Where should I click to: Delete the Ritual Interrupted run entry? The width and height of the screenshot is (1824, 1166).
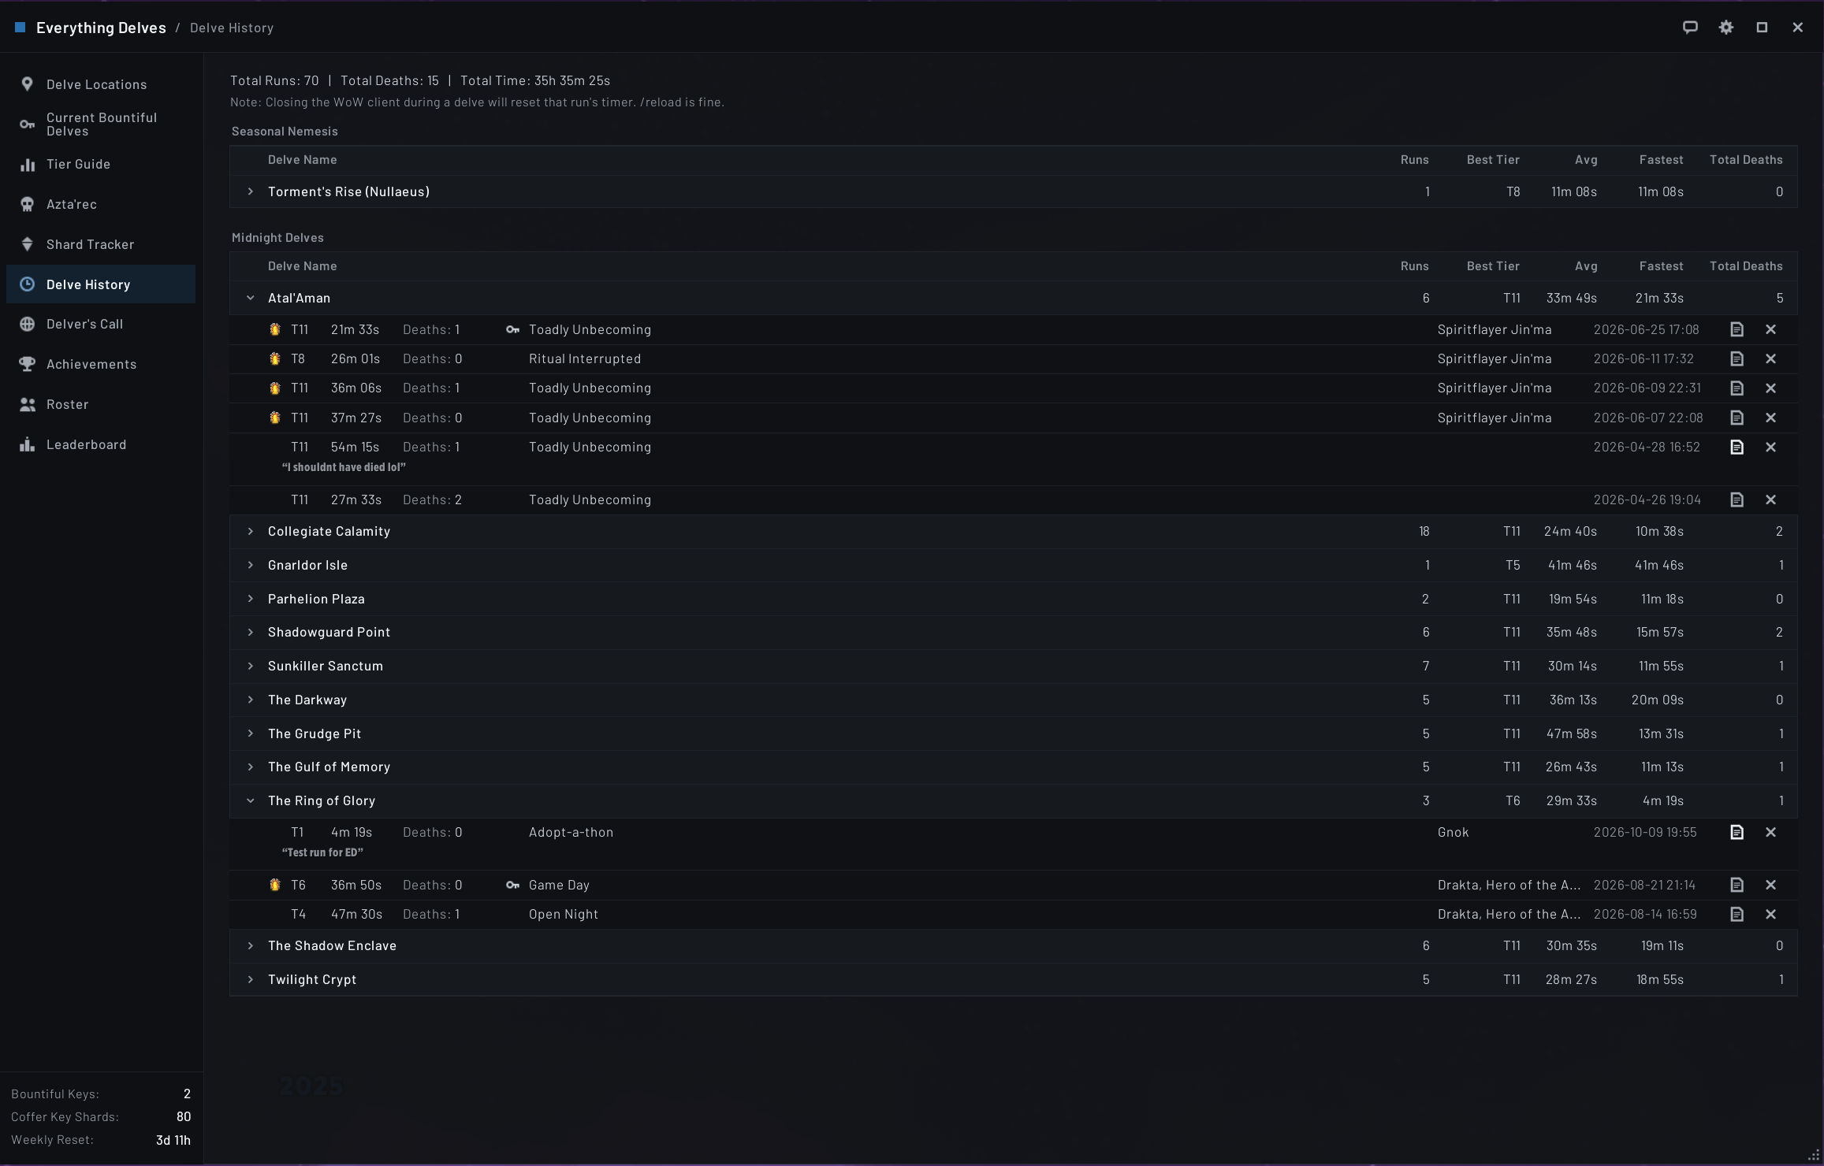pyautogui.click(x=1770, y=358)
